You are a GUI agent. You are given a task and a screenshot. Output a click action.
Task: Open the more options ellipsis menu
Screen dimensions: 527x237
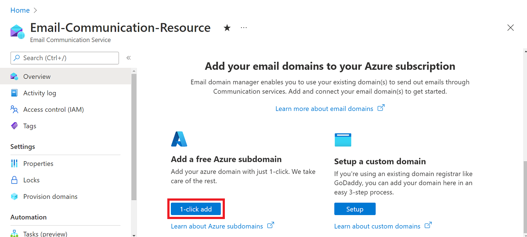point(244,28)
